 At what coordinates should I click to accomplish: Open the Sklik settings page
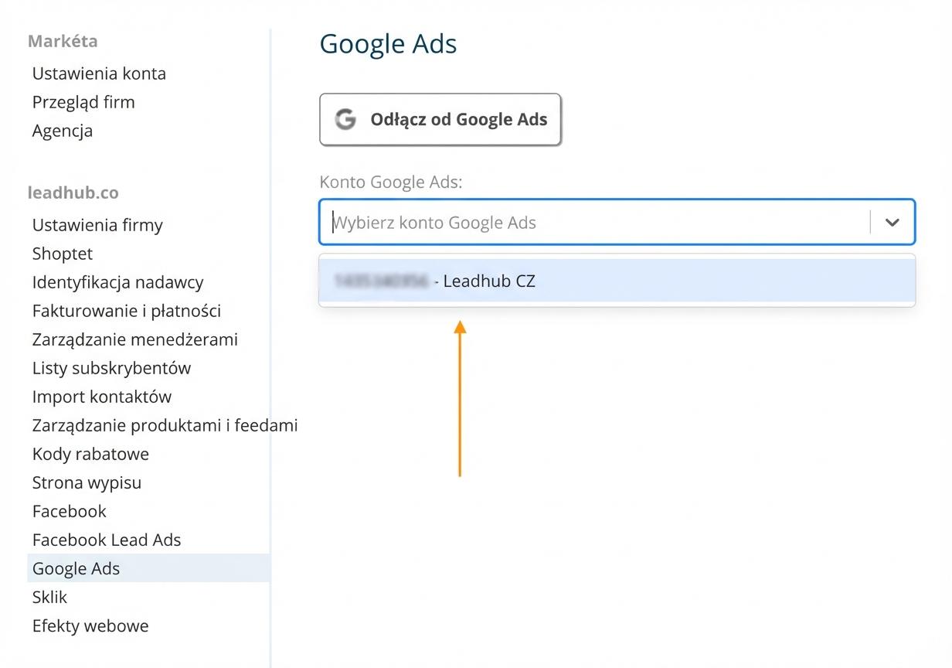(49, 597)
